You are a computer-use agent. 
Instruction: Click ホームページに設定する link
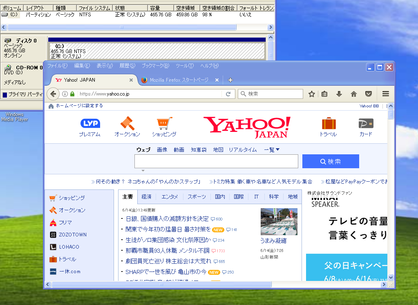pos(79,106)
